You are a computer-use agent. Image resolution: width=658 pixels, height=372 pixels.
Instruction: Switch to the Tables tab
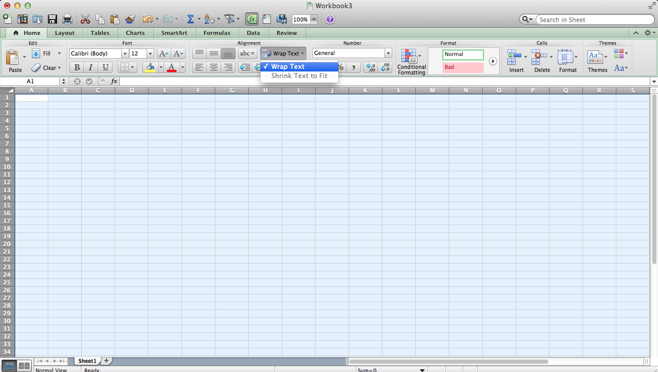[x=100, y=33]
